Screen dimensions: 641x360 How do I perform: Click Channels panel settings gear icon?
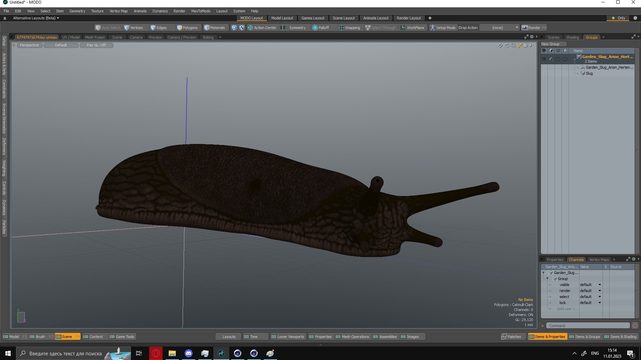point(633,259)
